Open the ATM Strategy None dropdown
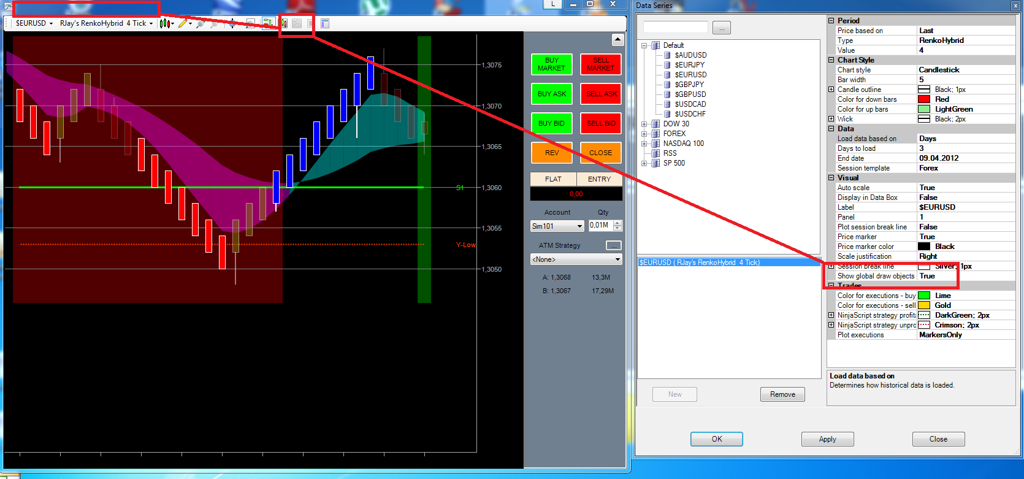The image size is (1024, 479). point(576,259)
